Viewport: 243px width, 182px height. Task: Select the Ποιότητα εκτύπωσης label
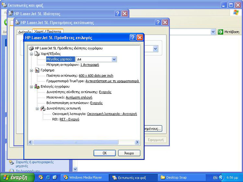click(x=62, y=76)
